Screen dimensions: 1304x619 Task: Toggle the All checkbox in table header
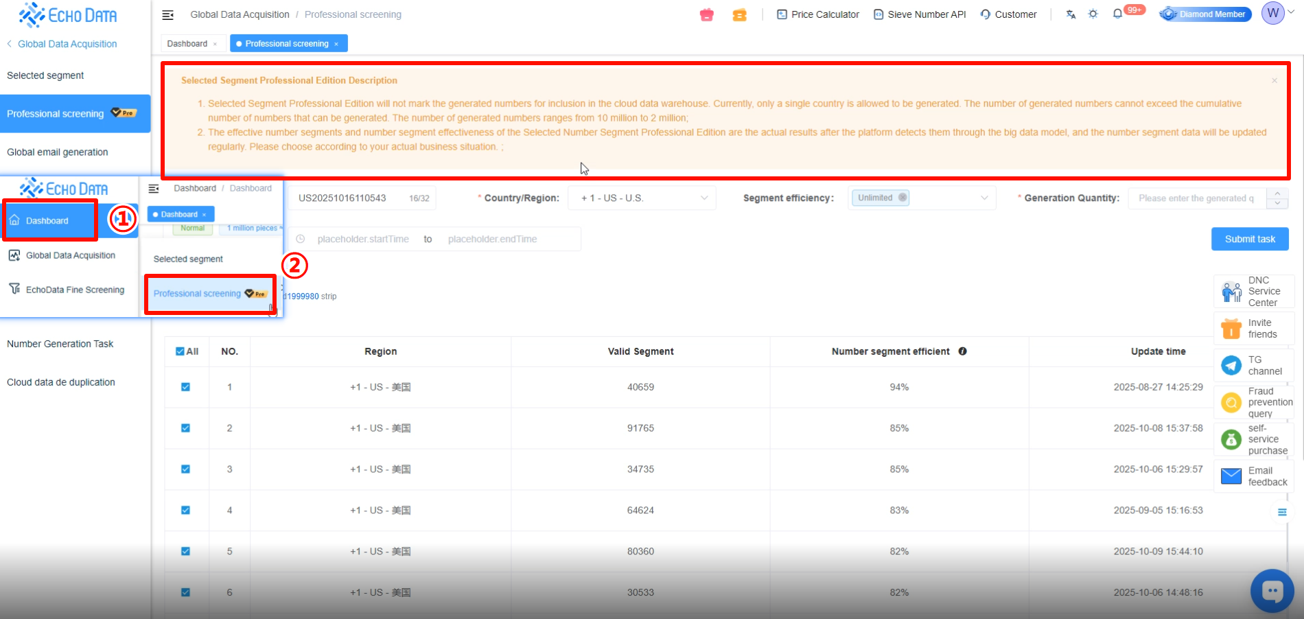click(x=180, y=351)
